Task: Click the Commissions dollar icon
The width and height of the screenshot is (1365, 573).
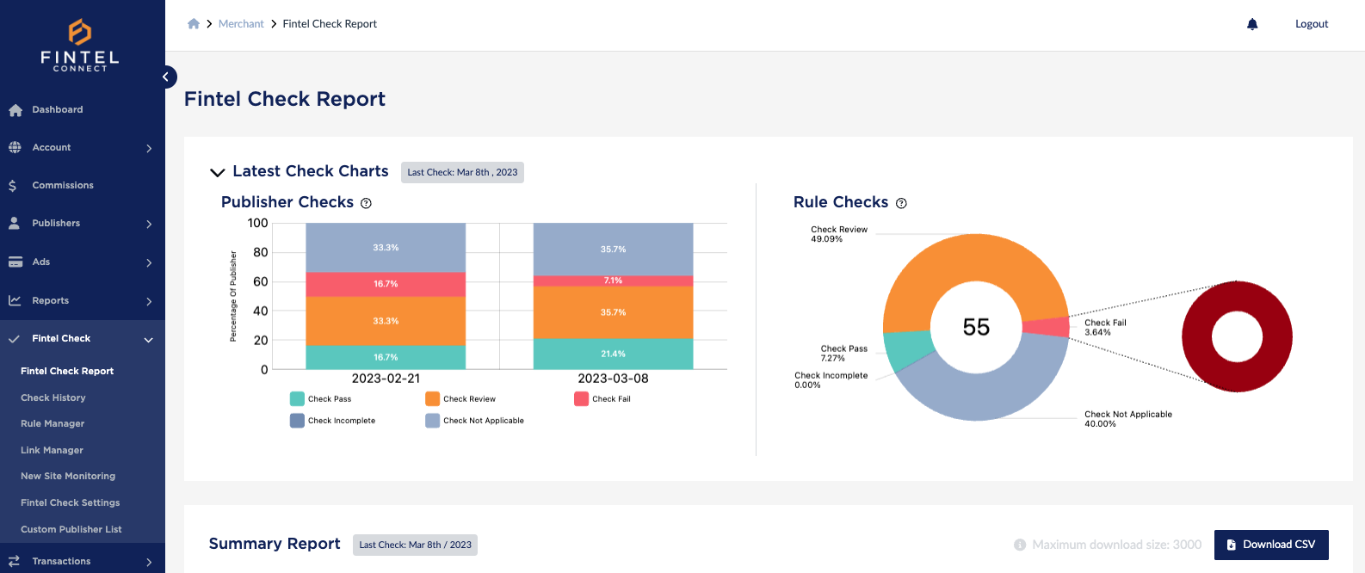Action: [12, 186]
